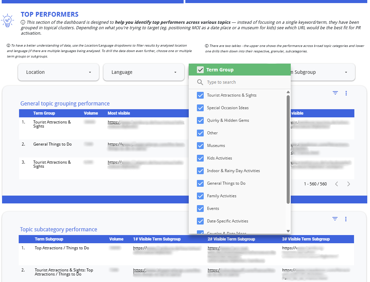The height and width of the screenshot is (282, 370).
Task: Open the three-dot menu of the subcategory table
Action: click(346, 219)
